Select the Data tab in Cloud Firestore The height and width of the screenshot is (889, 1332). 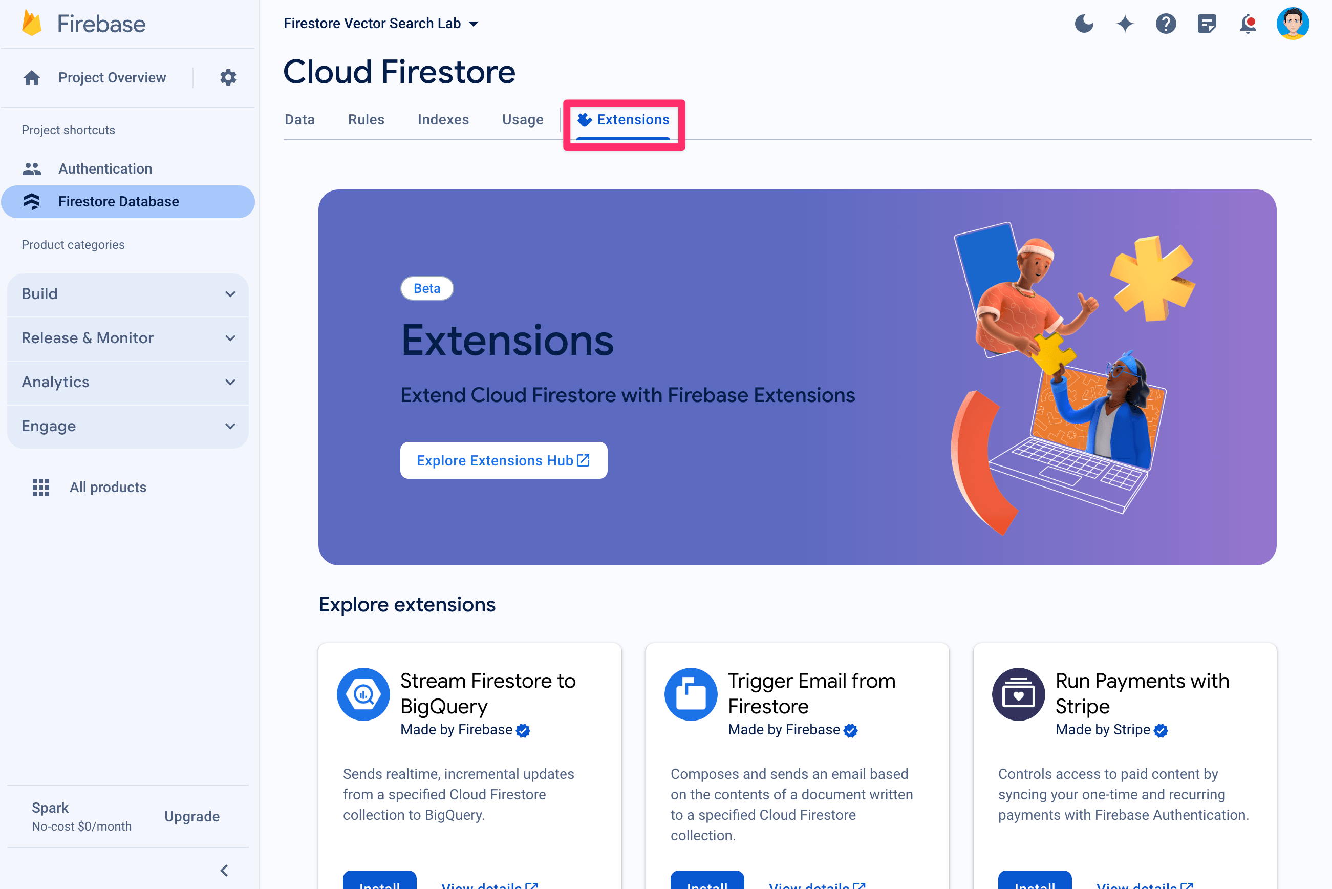(298, 120)
